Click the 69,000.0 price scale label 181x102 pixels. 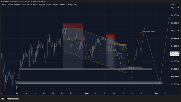tap(175, 8)
